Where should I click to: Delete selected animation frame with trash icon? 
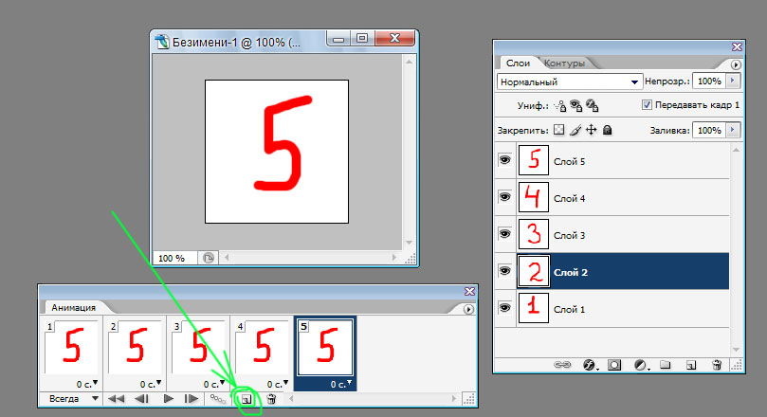coord(271,399)
